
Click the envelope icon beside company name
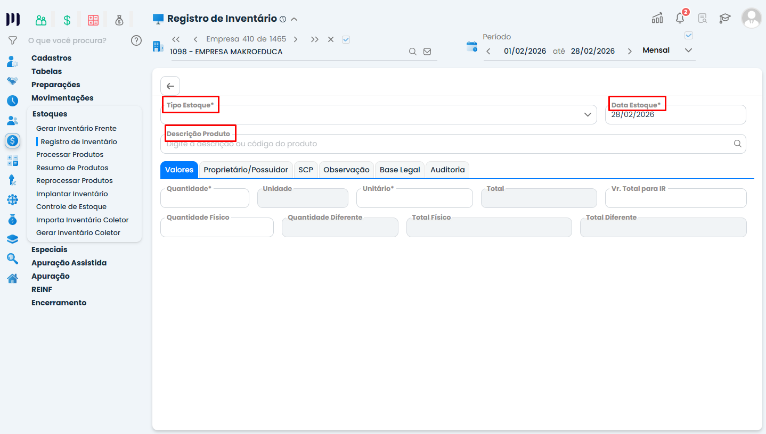[427, 52]
